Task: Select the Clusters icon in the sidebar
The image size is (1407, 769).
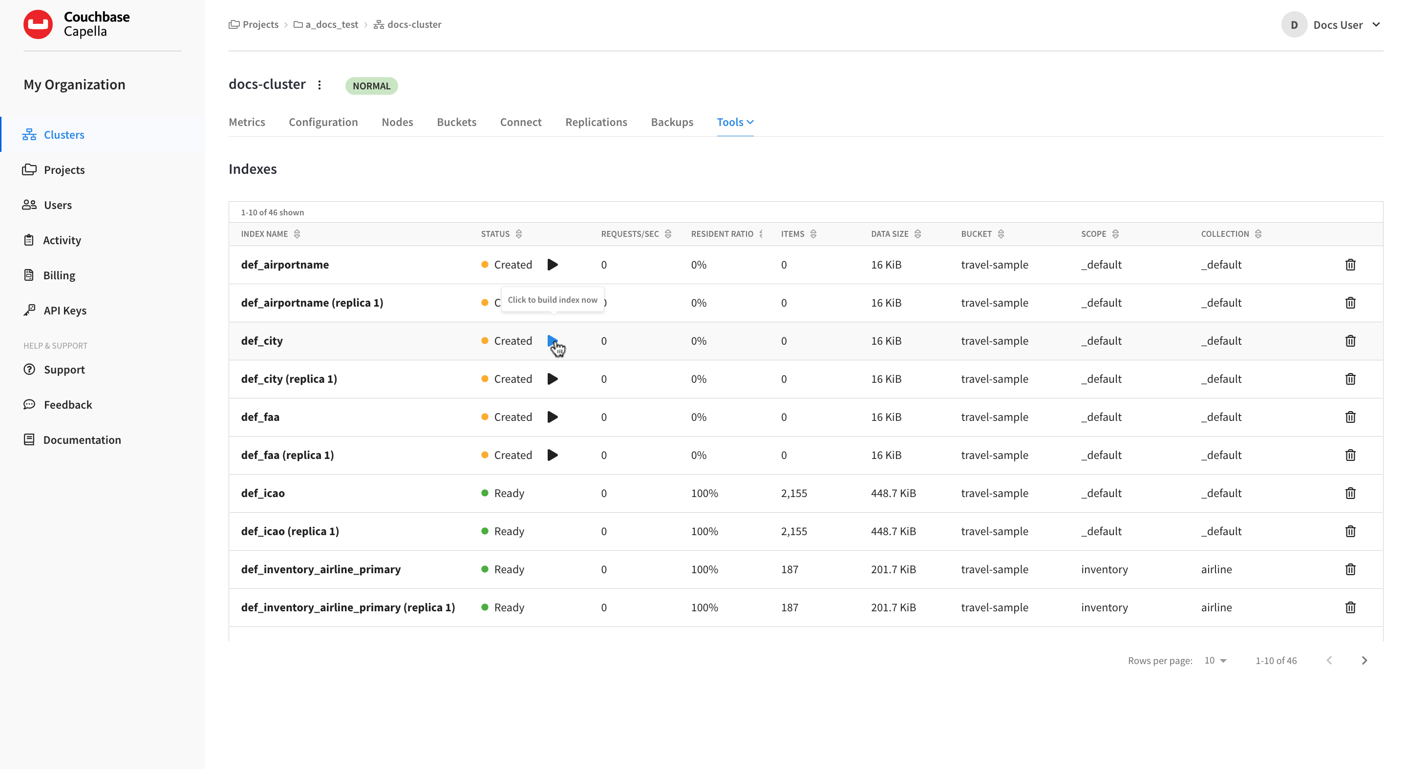Action: [29, 134]
